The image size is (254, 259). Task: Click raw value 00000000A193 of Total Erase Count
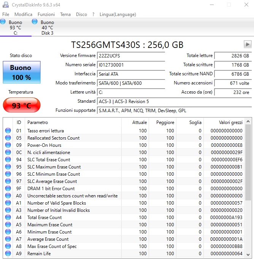[x=226, y=218]
